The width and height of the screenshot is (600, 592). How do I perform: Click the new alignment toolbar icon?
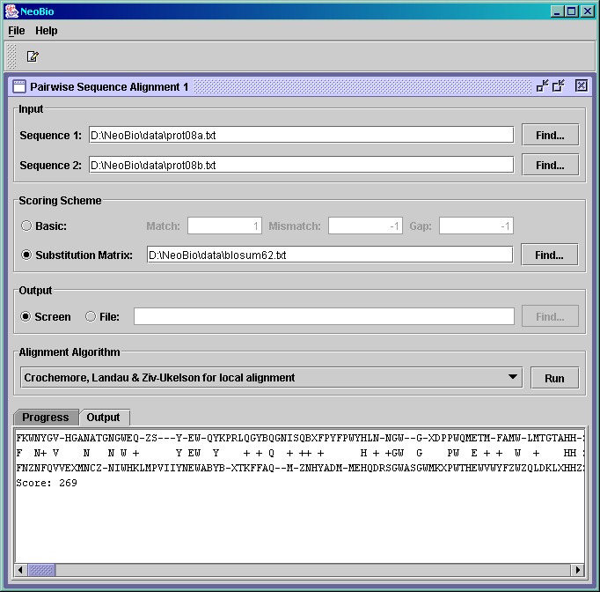coord(33,56)
